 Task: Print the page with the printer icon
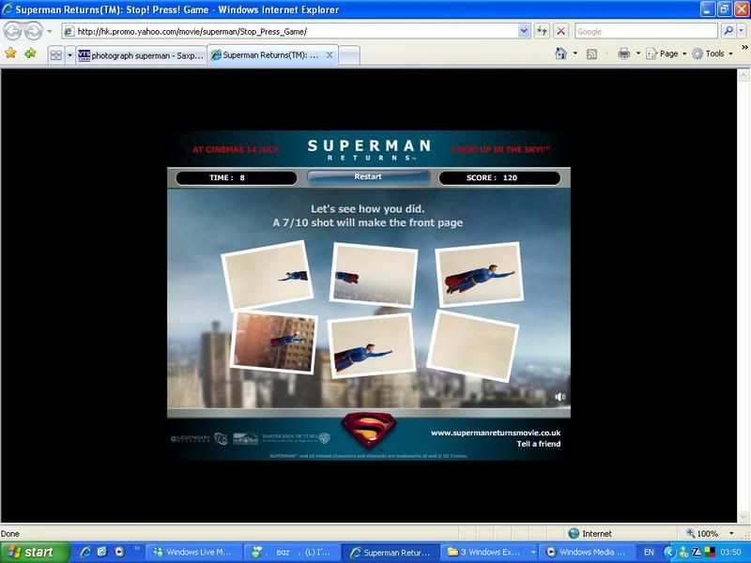623,53
